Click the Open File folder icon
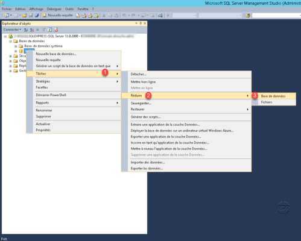Image resolution: width=301 pixels, height=241 pixels. pos(25,16)
